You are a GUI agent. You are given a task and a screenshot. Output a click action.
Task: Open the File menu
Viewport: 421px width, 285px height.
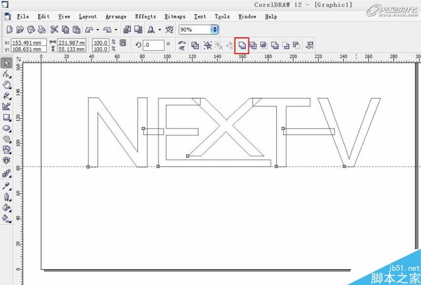[x=23, y=17]
